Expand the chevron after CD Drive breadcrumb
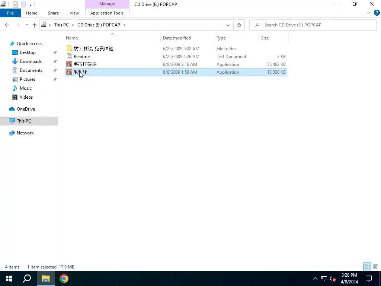Image resolution: width=381 pixels, height=286 pixels. (124, 25)
